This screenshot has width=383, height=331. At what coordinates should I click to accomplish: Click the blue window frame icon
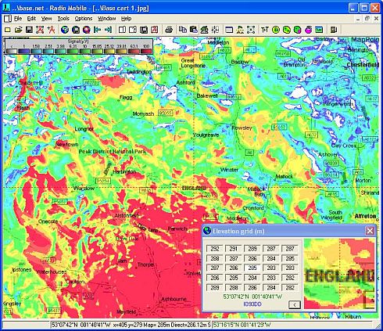(229, 30)
